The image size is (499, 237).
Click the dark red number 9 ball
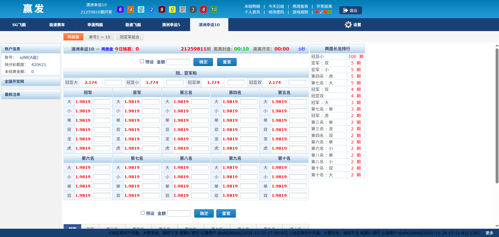tap(162, 10)
